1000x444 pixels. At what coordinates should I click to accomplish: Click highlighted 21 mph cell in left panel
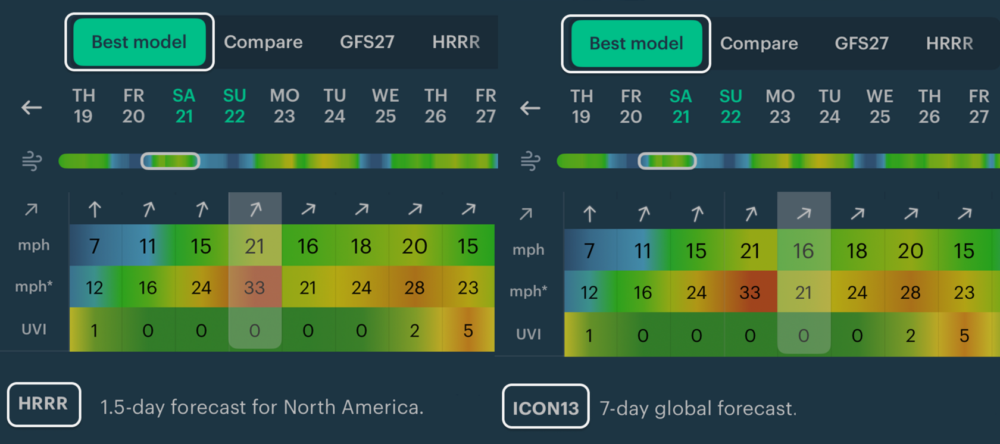point(255,246)
